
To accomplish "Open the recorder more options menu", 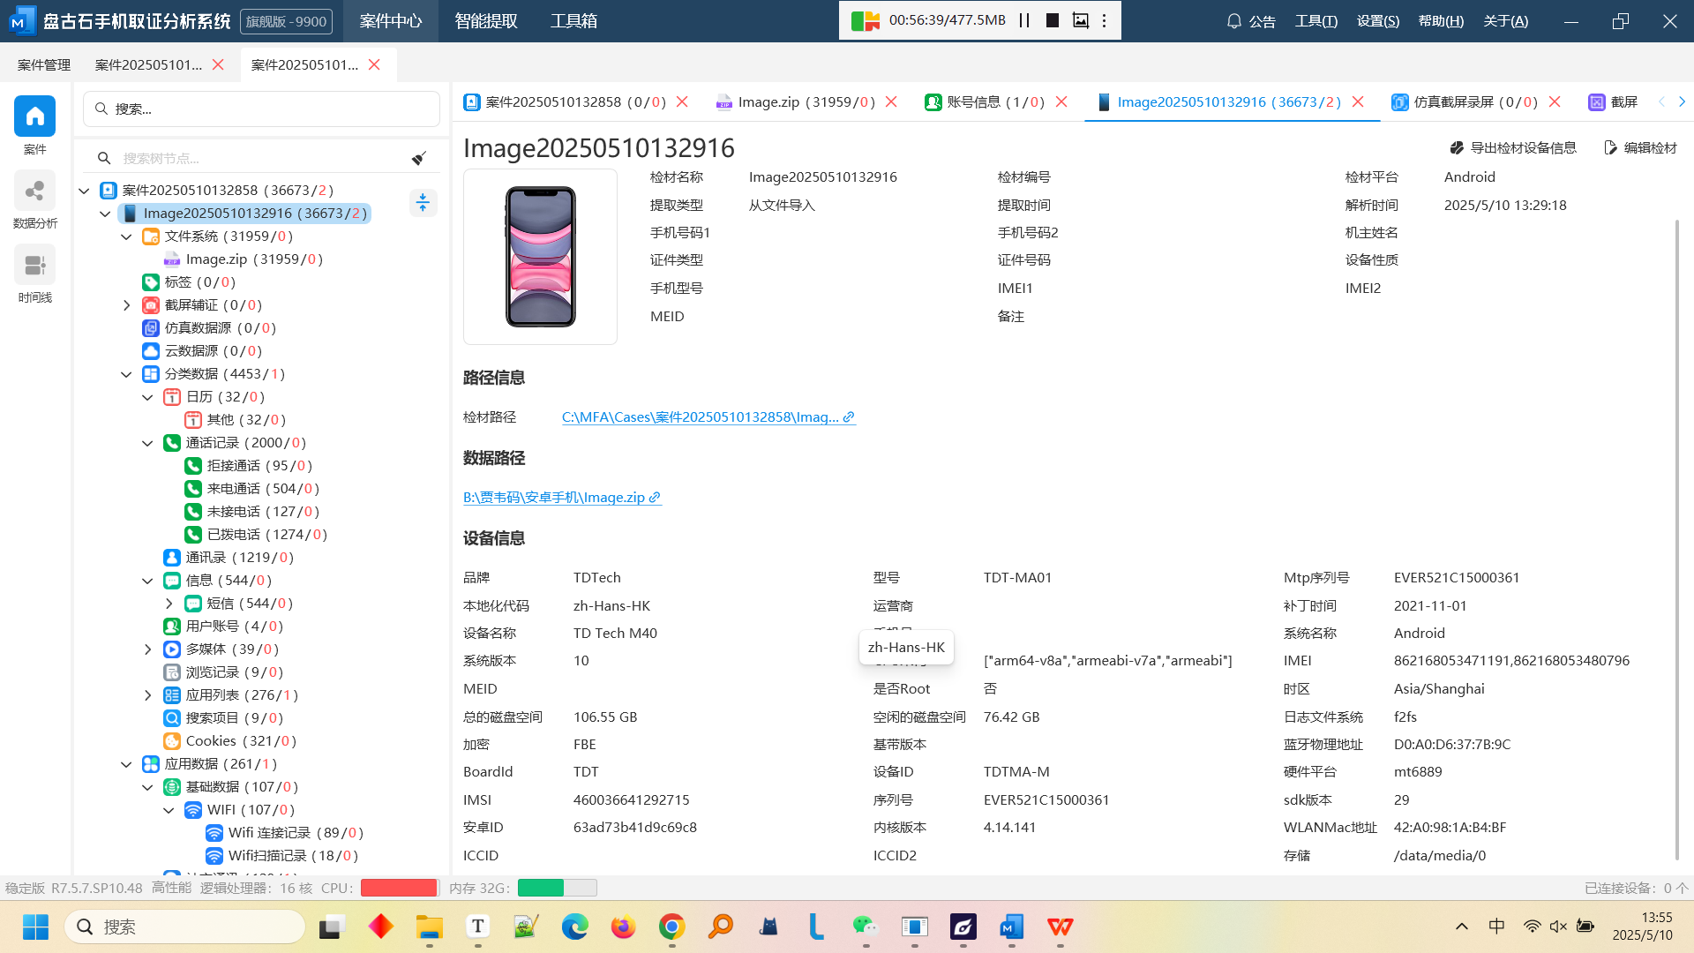I will pyautogui.click(x=1105, y=20).
